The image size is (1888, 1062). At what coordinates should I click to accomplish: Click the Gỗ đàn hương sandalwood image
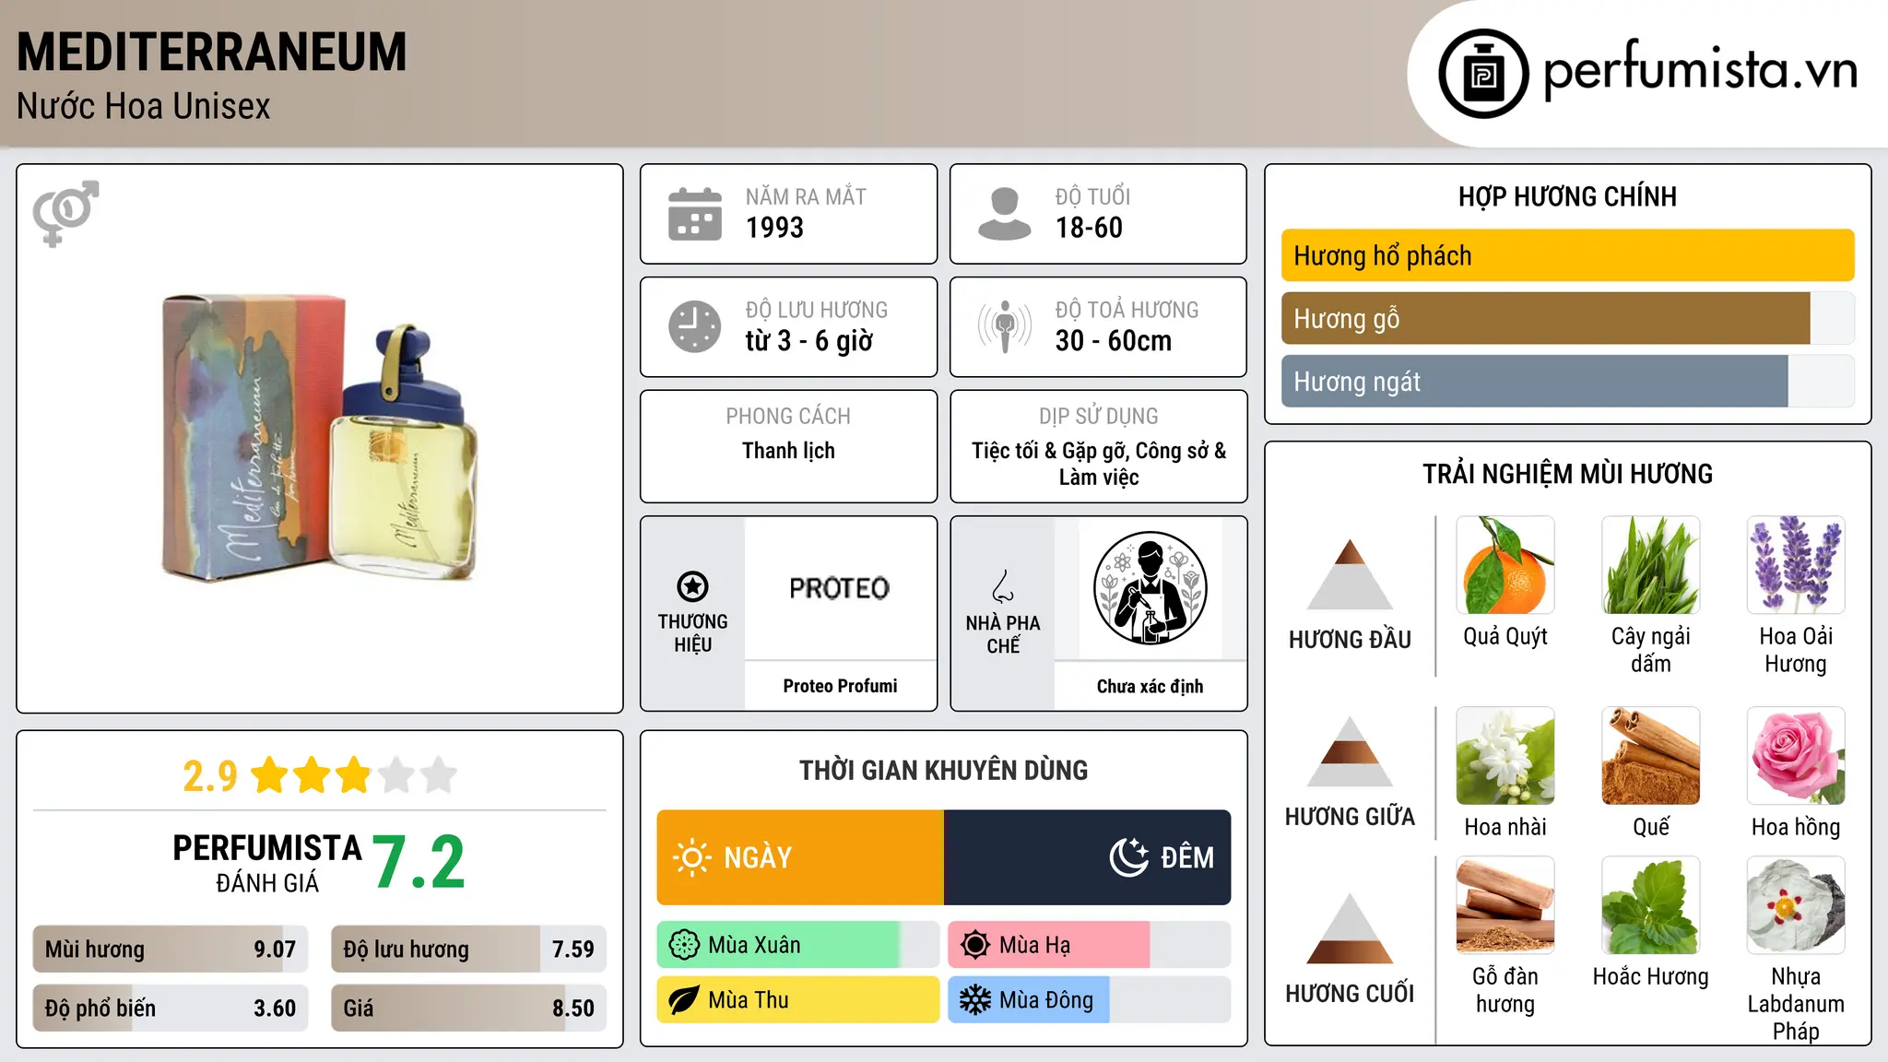tap(1505, 905)
